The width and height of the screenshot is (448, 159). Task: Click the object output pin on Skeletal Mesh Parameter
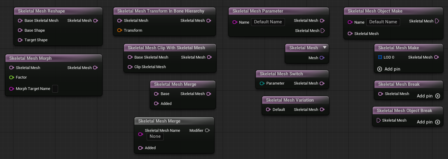tap(323, 31)
